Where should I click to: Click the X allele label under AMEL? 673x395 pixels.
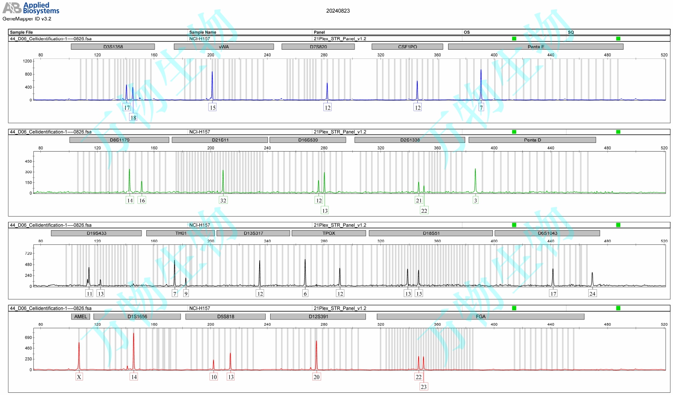tap(79, 377)
